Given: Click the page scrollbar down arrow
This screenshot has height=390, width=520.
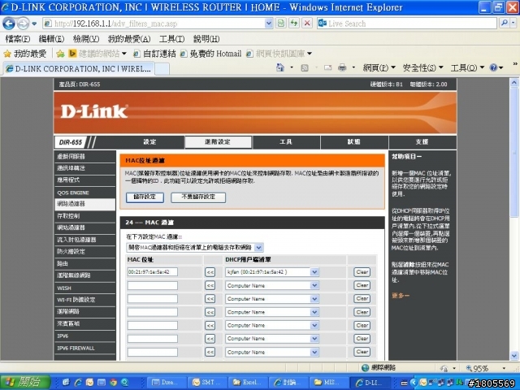Looking at the screenshot, I should [x=513, y=356].
